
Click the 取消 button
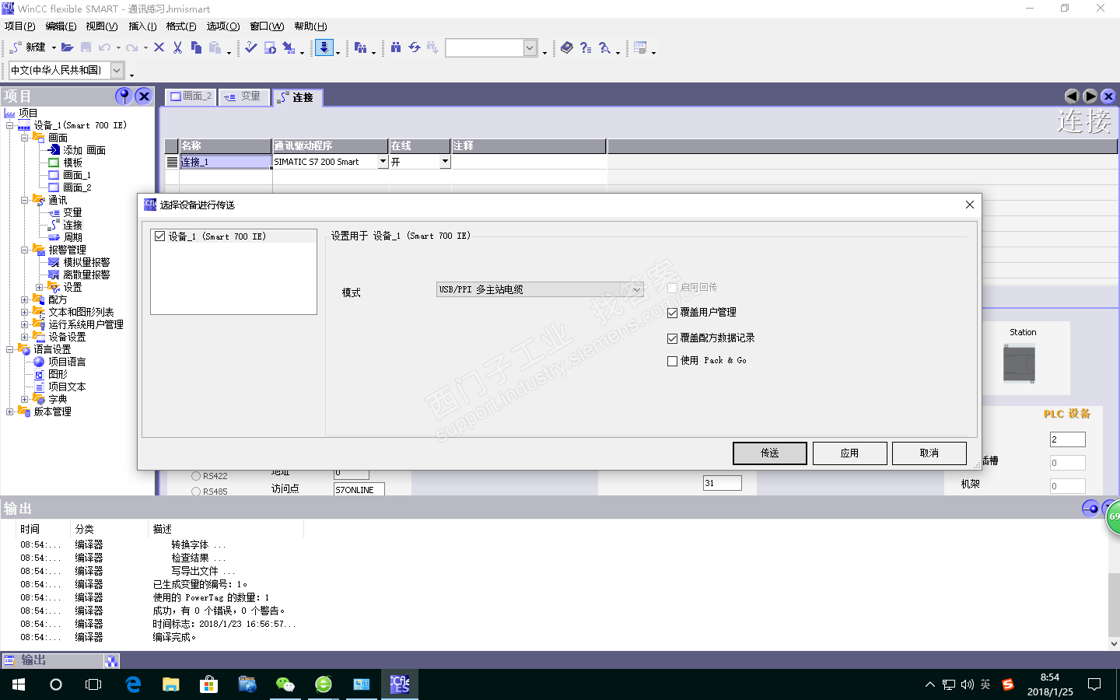coord(929,453)
